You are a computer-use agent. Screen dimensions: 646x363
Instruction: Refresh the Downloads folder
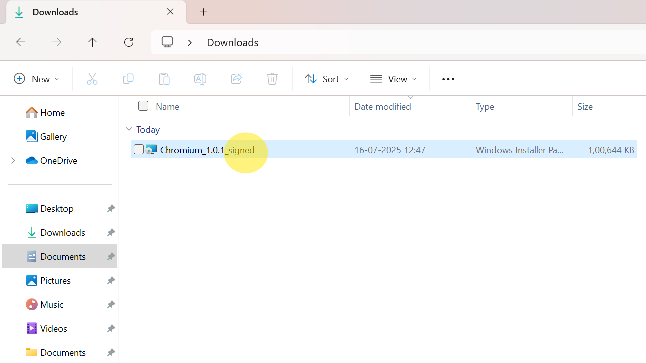[129, 42]
